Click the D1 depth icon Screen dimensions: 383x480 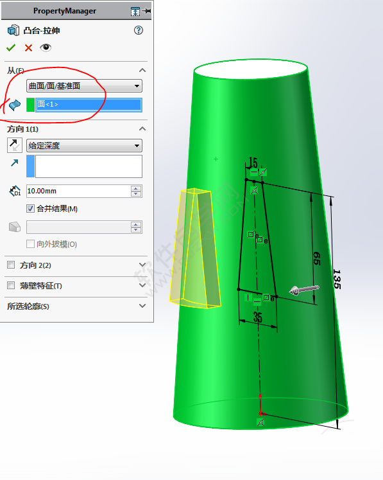[x=15, y=191]
